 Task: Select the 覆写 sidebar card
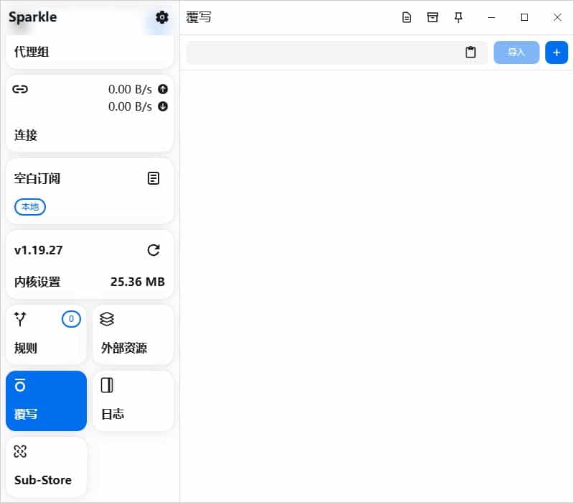47,401
